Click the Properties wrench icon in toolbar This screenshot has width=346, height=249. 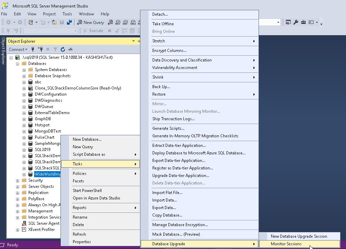point(296,22)
